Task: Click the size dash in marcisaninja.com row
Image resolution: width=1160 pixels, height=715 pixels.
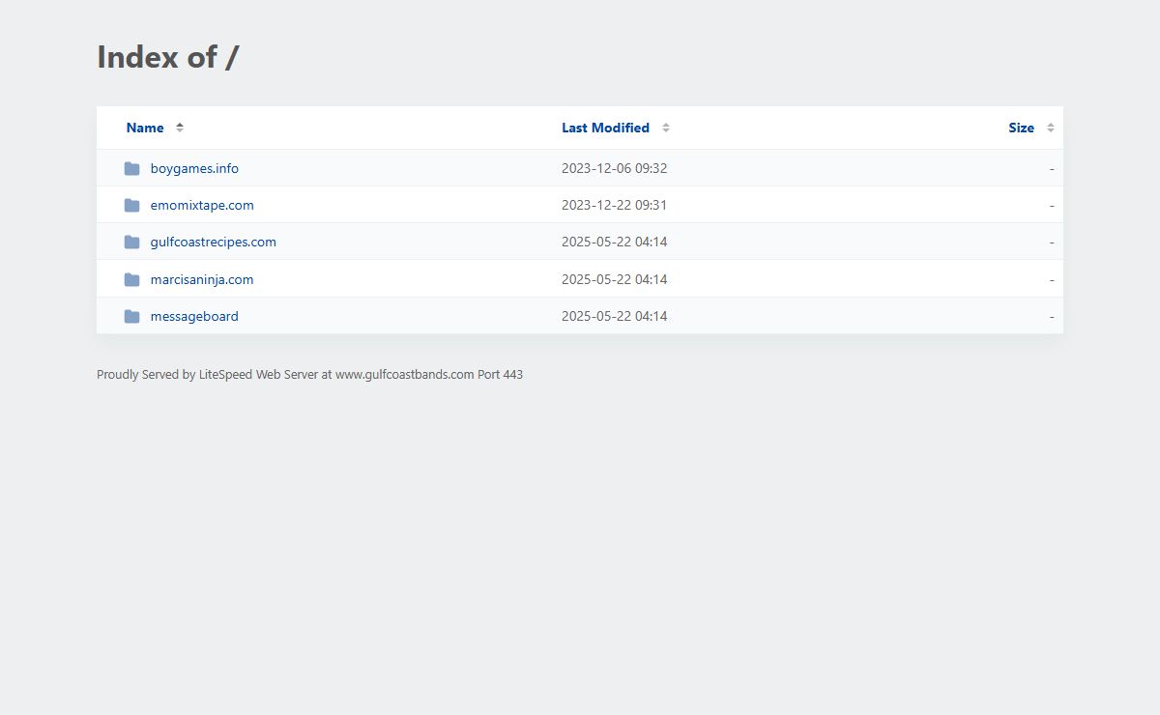Action: pyautogui.click(x=1052, y=279)
